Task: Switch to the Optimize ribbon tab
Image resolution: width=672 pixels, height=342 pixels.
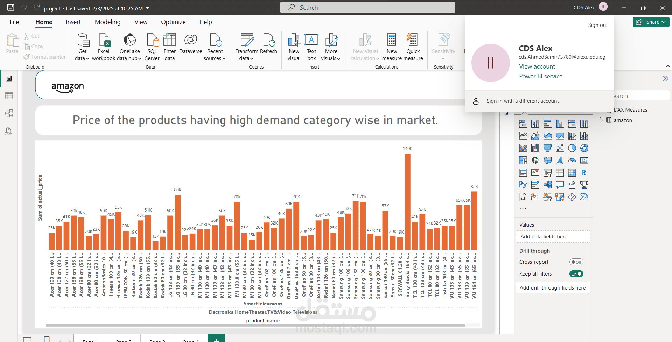Action: (173, 22)
